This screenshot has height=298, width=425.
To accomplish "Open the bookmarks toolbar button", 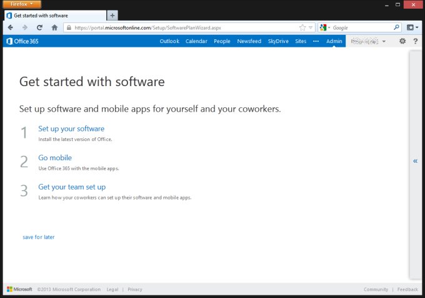I will (410, 27).
